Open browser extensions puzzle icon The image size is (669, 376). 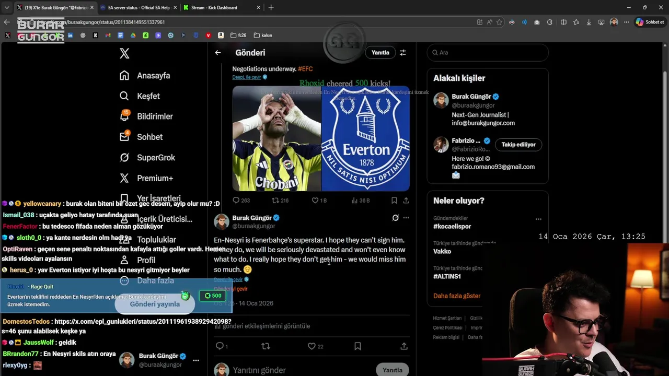tap(550, 22)
